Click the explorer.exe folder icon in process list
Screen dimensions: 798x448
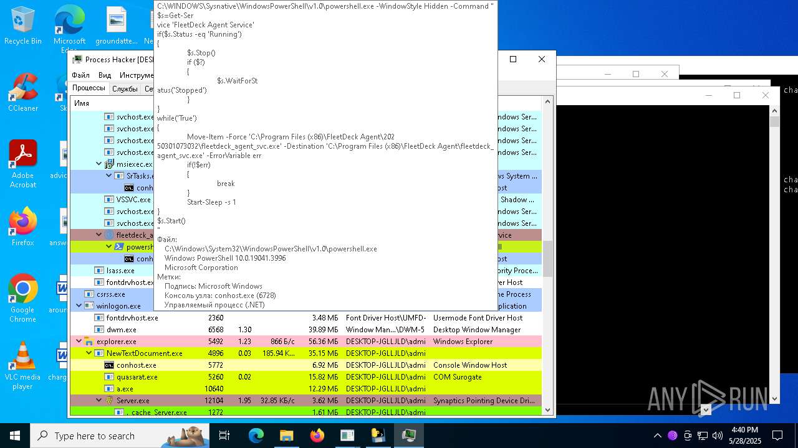point(89,342)
